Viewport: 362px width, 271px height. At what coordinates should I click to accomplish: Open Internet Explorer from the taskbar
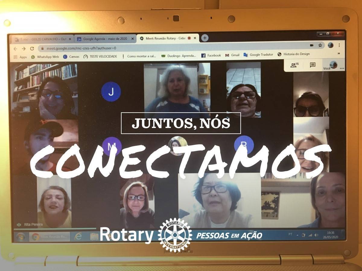[x=78, y=236]
